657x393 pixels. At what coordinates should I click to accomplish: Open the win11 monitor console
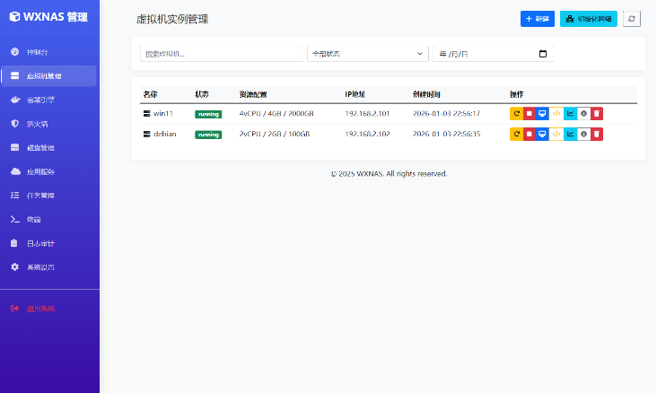tap(542, 114)
